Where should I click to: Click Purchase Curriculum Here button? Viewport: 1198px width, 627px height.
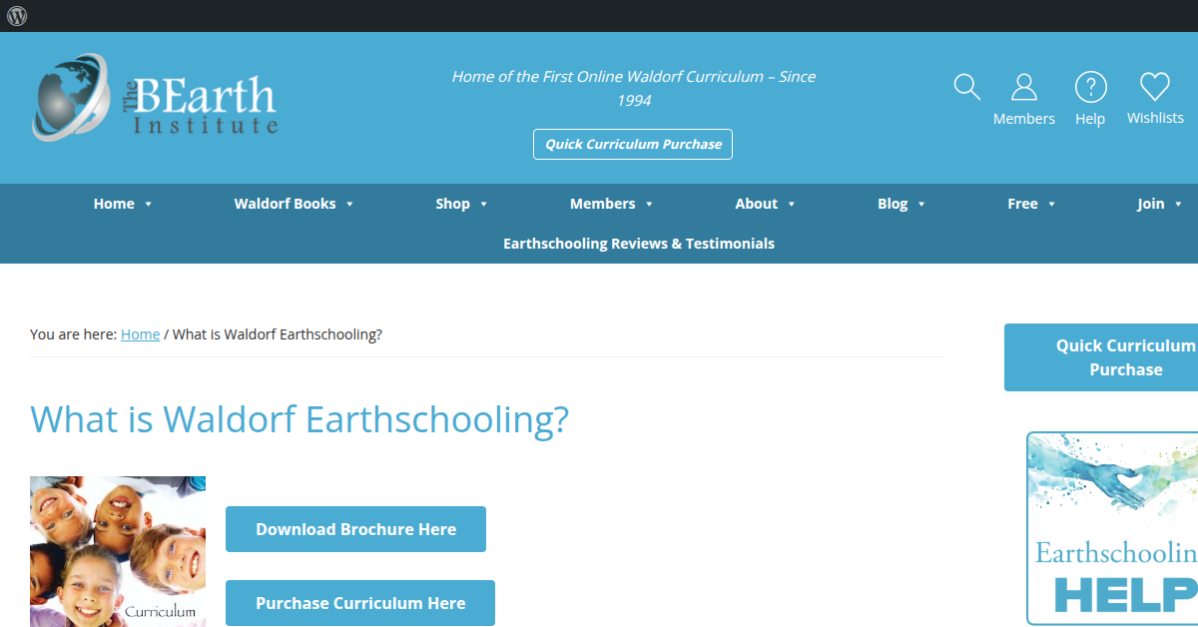pyautogui.click(x=359, y=603)
